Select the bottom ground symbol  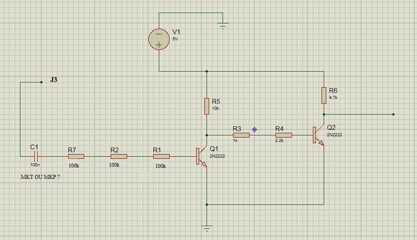[x=207, y=228]
